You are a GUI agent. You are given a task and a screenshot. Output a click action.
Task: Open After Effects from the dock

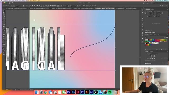tap(92, 92)
